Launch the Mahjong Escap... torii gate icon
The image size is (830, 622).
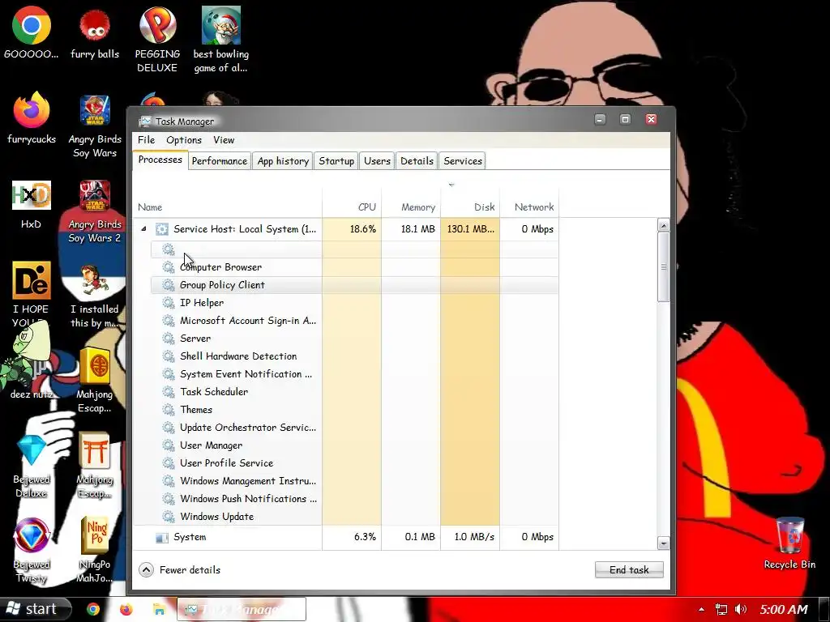pos(95,466)
